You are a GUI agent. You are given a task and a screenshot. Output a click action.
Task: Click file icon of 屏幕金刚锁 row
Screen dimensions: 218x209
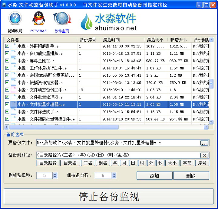pyautogui.click(x=13, y=61)
